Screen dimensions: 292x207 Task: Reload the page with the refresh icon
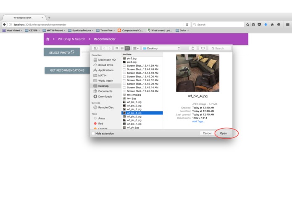coord(187,24)
